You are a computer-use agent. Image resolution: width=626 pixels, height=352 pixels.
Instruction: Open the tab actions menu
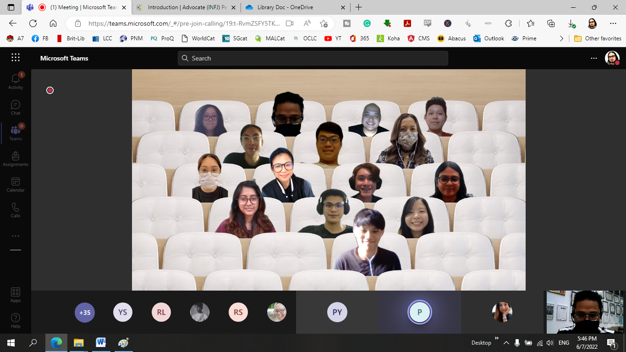click(x=11, y=7)
